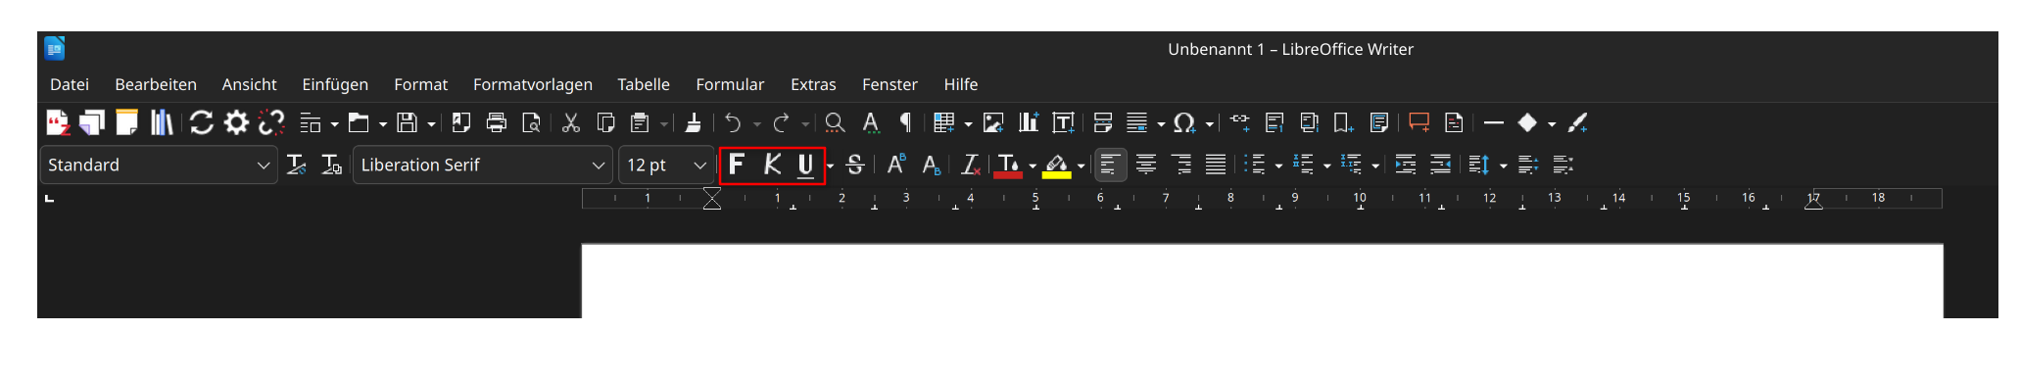Justify the paragraph text
The height and width of the screenshot is (378, 2020).
coord(1215,165)
